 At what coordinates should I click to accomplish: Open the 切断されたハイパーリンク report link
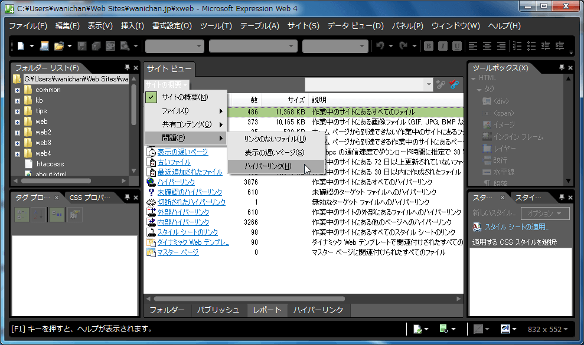pos(191,202)
